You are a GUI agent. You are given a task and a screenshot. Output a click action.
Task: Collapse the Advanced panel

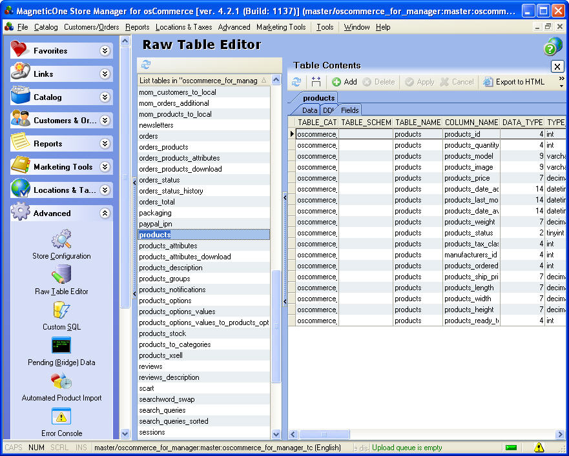coord(105,213)
